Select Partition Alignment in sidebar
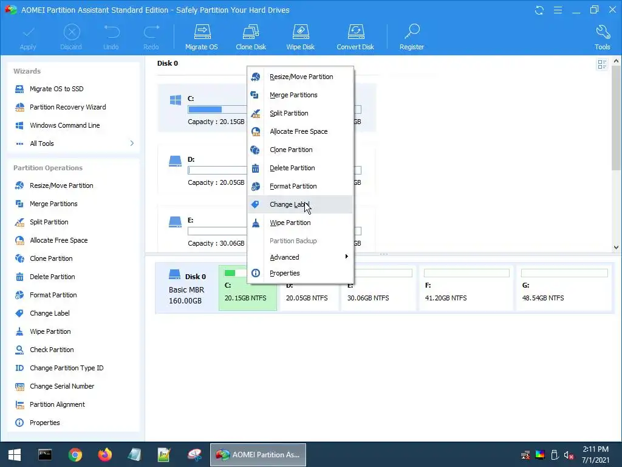Image resolution: width=622 pixels, height=467 pixels. click(57, 404)
